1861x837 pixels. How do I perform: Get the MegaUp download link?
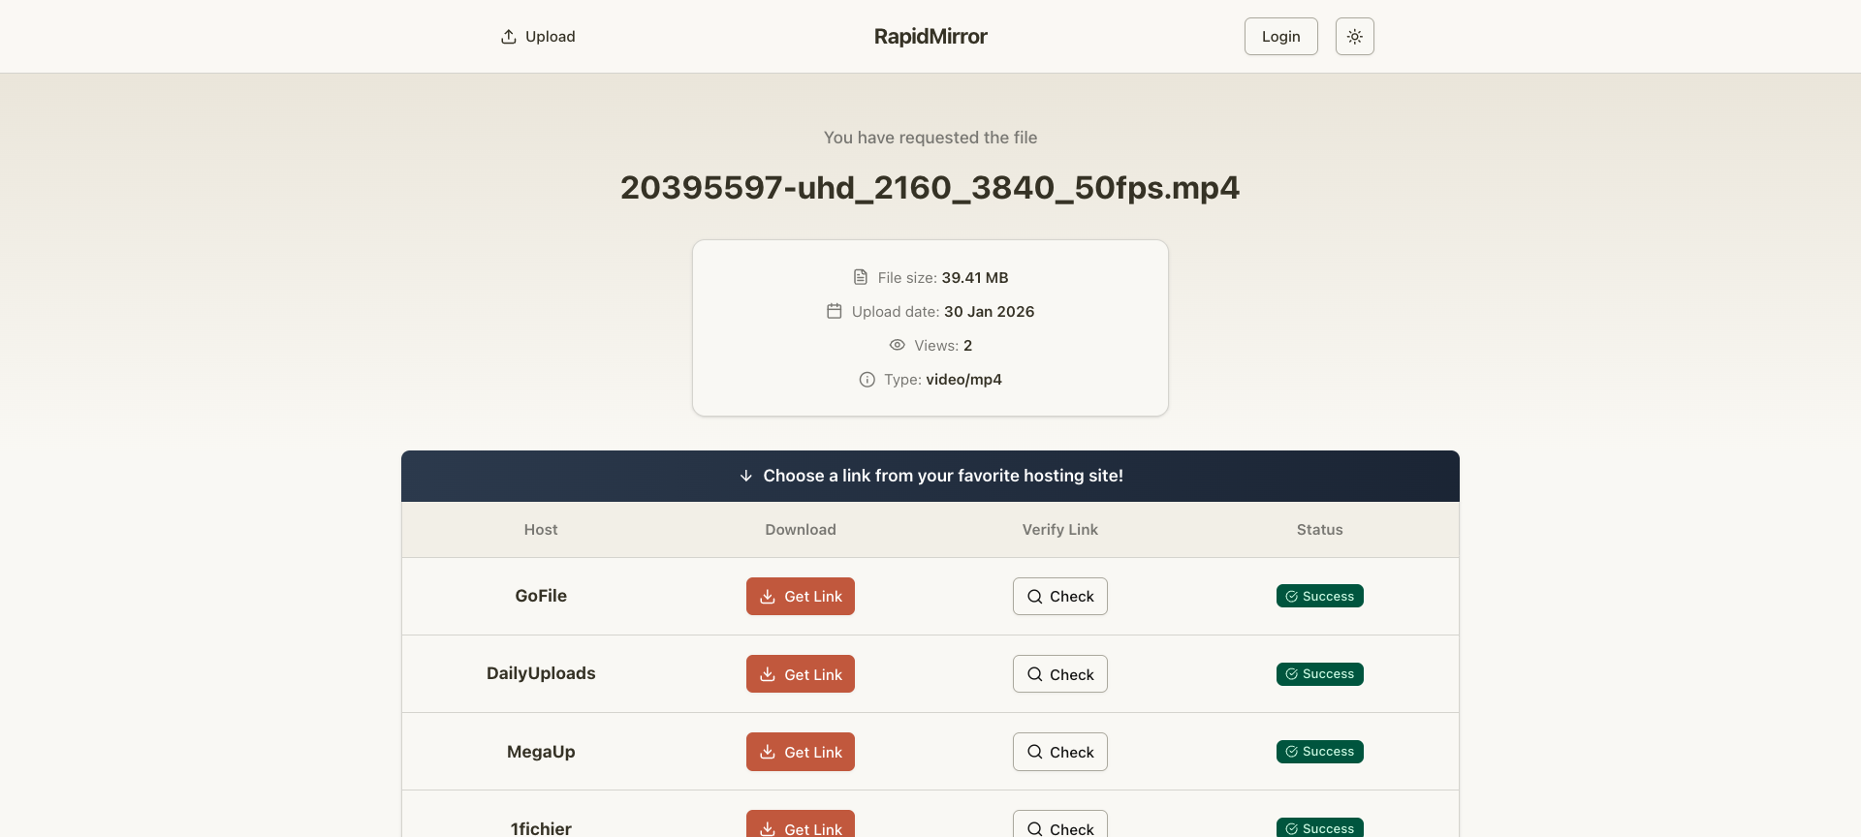(801, 752)
